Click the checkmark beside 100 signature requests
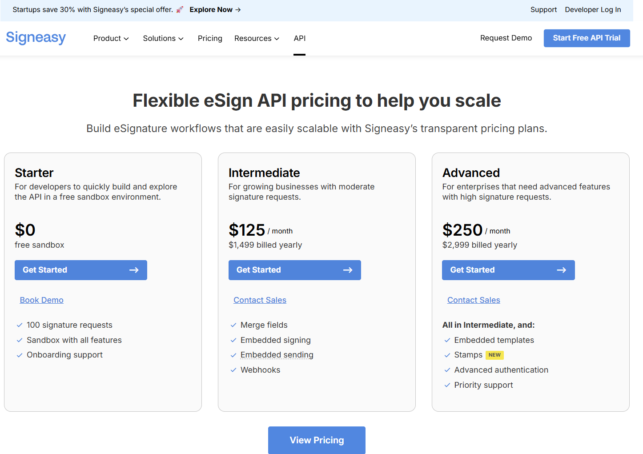This screenshot has height=454, width=643. 20,325
